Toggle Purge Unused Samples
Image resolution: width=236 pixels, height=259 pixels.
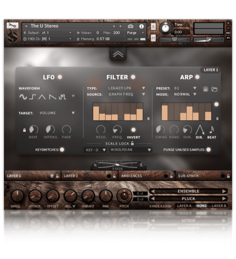pos(209,150)
